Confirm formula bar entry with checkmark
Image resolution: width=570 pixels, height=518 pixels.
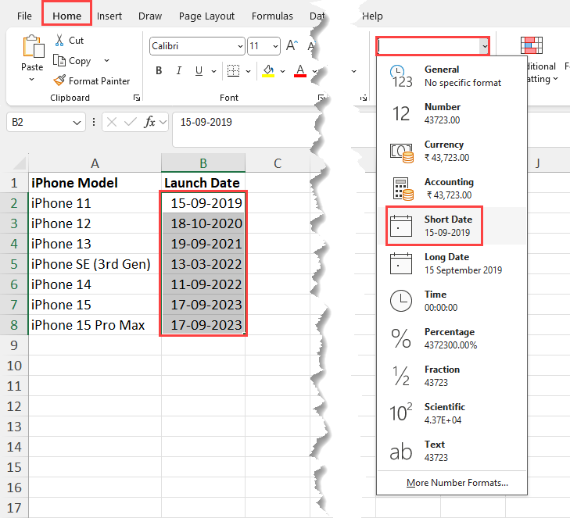pos(130,122)
